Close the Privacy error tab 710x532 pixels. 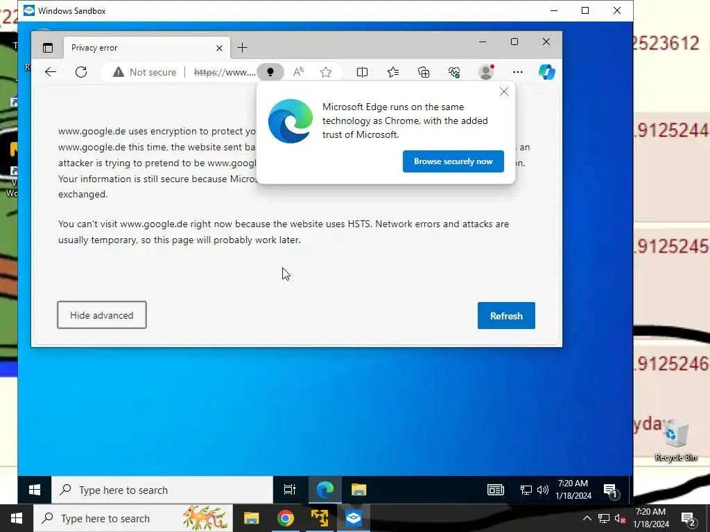[x=219, y=48]
